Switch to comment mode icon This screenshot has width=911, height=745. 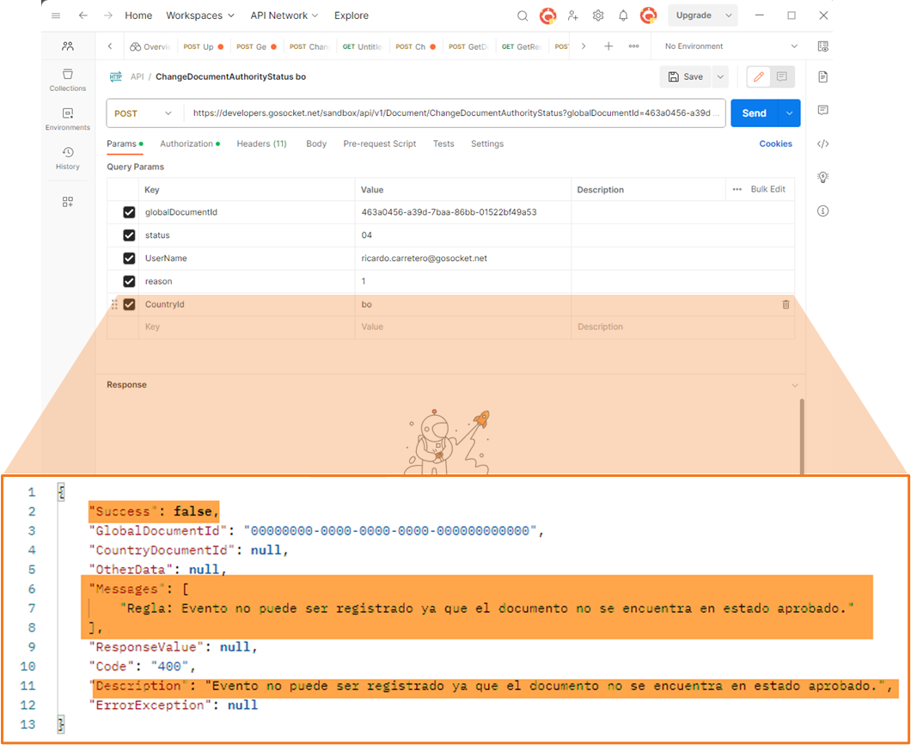click(x=782, y=76)
